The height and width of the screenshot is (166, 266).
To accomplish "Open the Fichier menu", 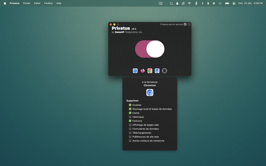I will [x=27, y=3].
